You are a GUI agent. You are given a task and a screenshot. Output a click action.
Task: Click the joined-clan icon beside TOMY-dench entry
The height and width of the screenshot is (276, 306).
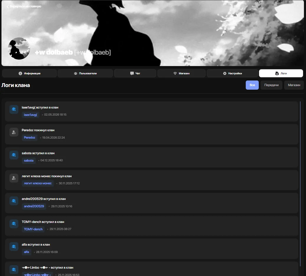[x=14, y=224]
